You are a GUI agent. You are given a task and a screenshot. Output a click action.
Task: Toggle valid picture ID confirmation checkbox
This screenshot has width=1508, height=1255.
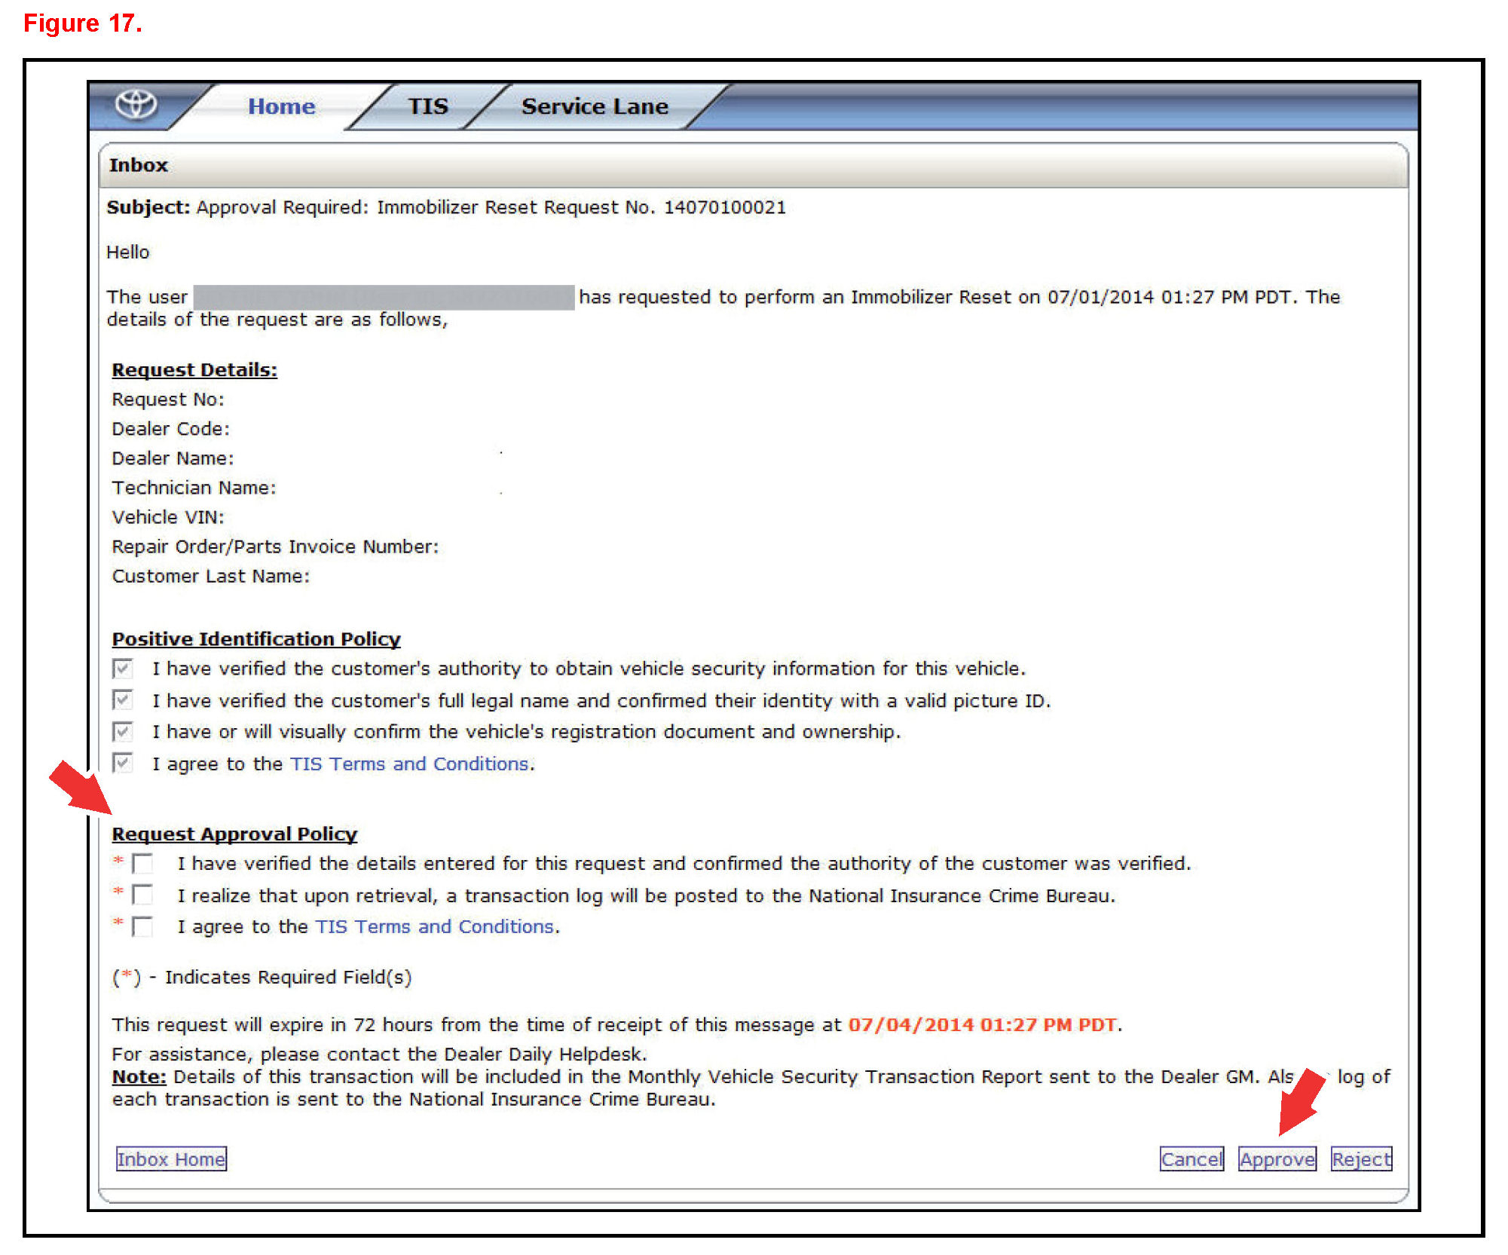pos(122,700)
